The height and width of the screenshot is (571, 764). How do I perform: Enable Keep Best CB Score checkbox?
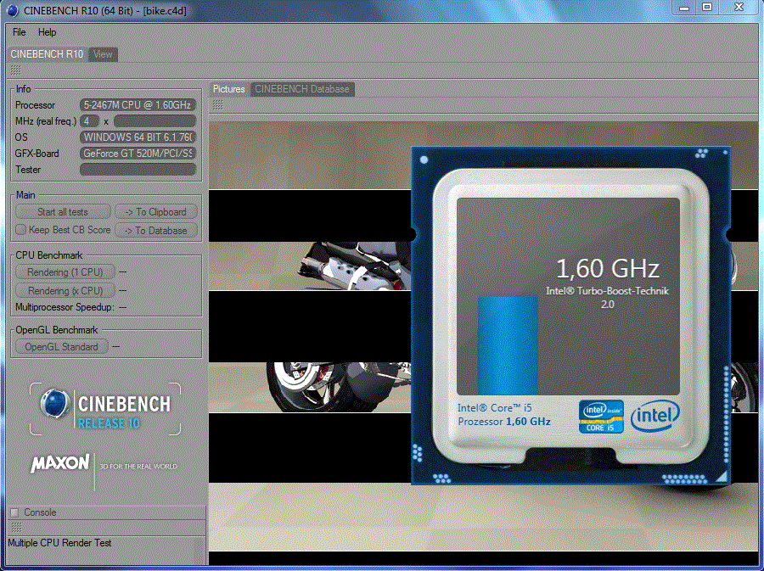(x=20, y=229)
